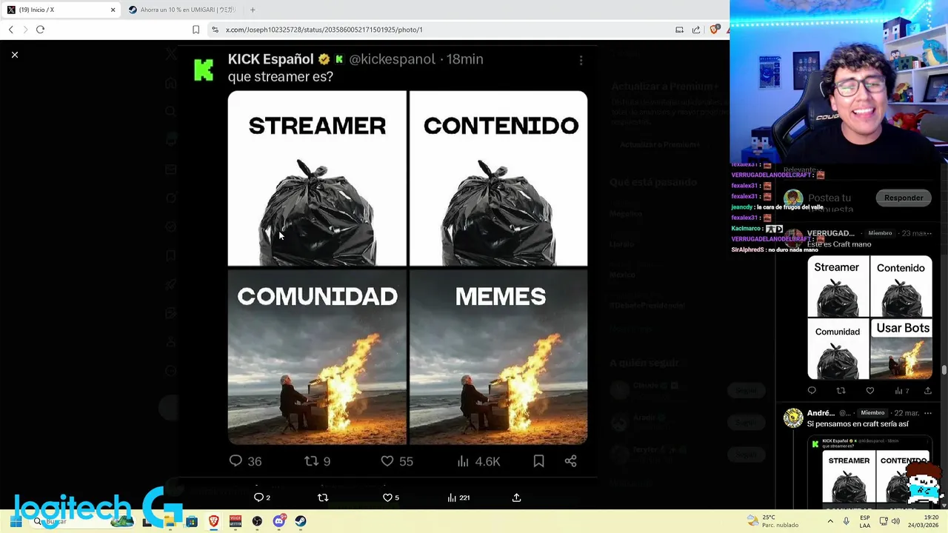
Task: Share VERRUGAD's comment
Action: tap(927, 391)
